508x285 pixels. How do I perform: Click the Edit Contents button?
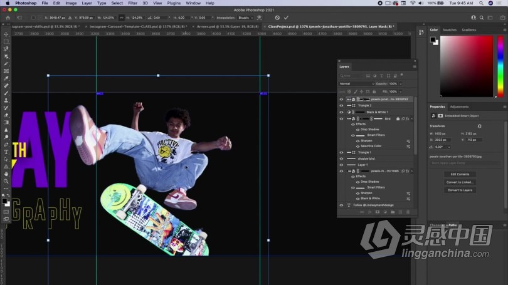[x=460, y=174]
